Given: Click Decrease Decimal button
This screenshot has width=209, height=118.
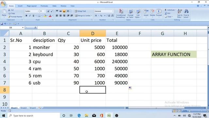Looking at the screenshot, I should (x=112, y=16).
